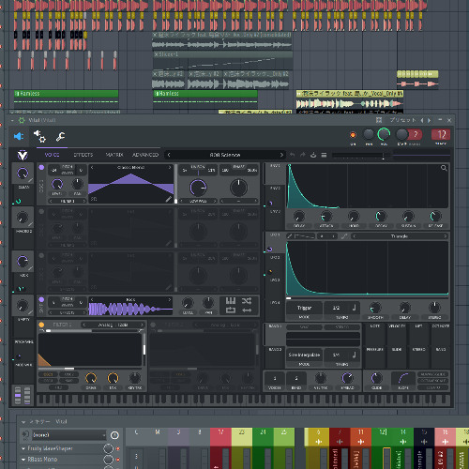This screenshot has height=469, width=469.
Task: Edit OSC 1 wavetable with pencil icon
Action: pos(168,199)
